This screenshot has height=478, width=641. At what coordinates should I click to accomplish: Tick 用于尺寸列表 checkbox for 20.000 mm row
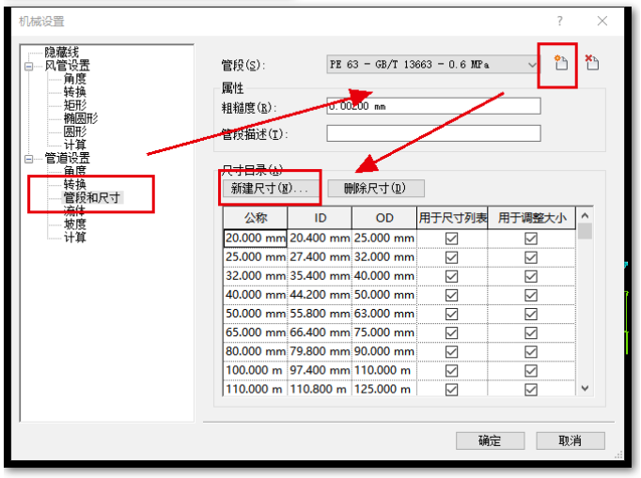point(452,239)
